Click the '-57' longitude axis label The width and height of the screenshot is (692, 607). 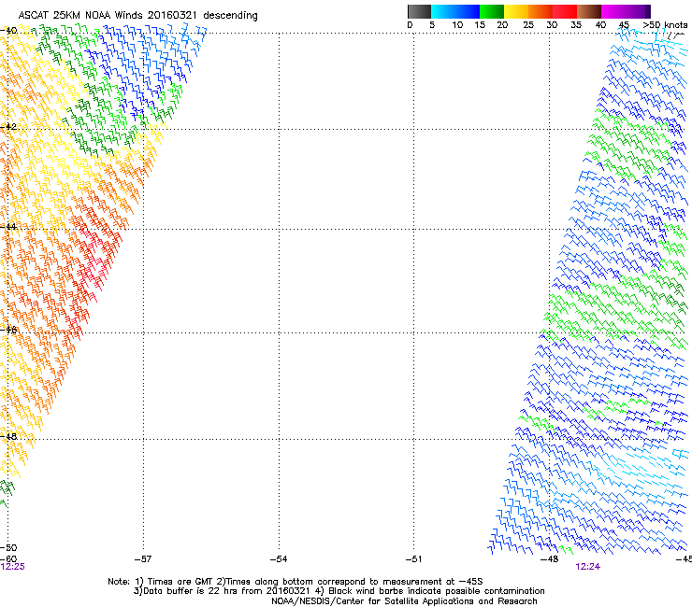click(143, 559)
